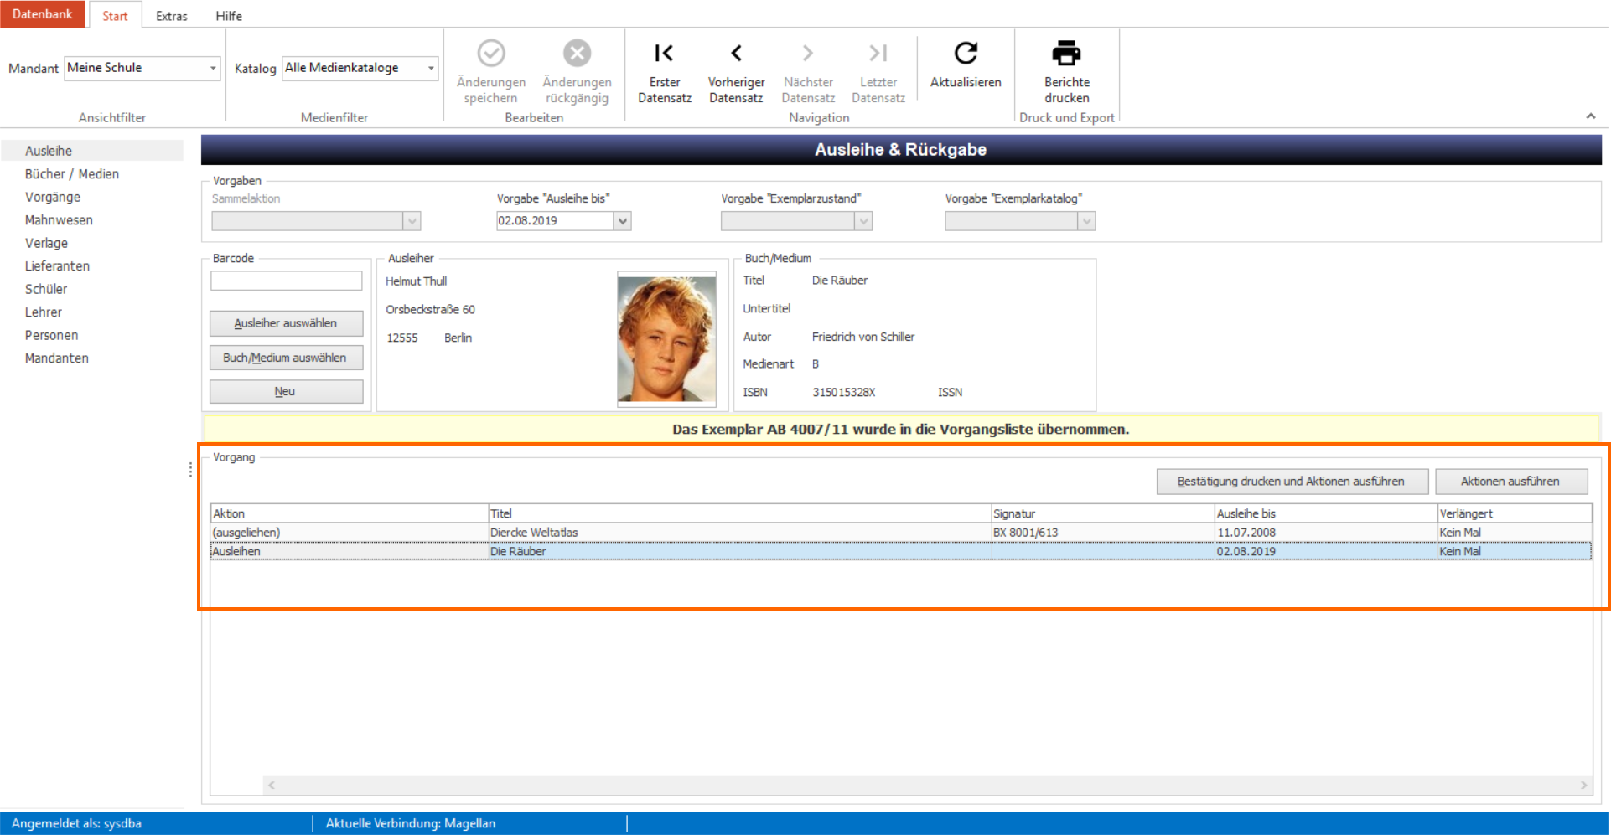This screenshot has height=835, width=1611.
Task: Click the Änderungen speichern checkmark icon
Action: [x=491, y=54]
